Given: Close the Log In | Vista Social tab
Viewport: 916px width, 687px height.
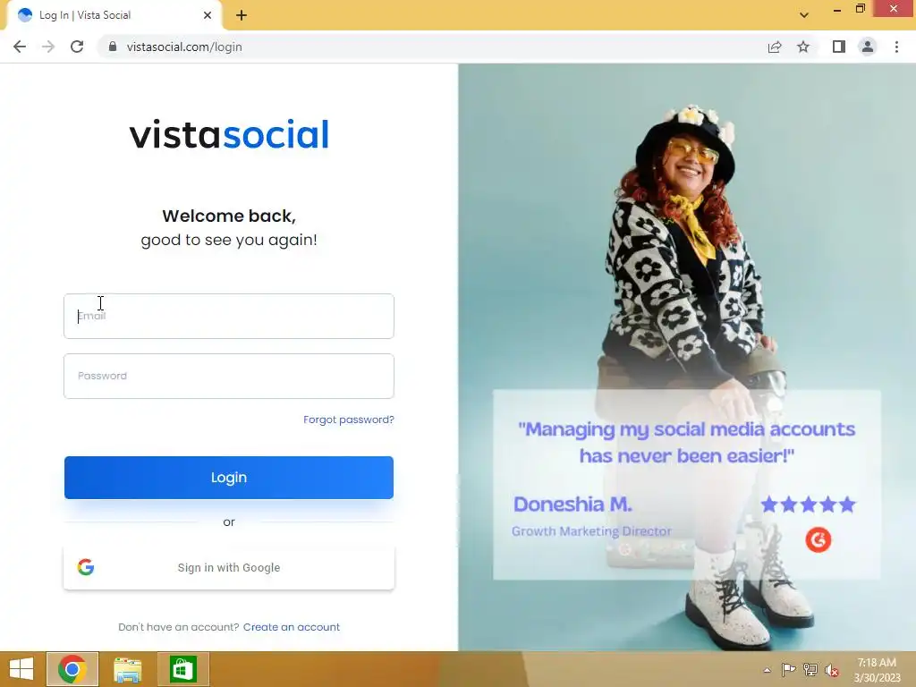Looking at the screenshot, I should [x=208, y=15].
